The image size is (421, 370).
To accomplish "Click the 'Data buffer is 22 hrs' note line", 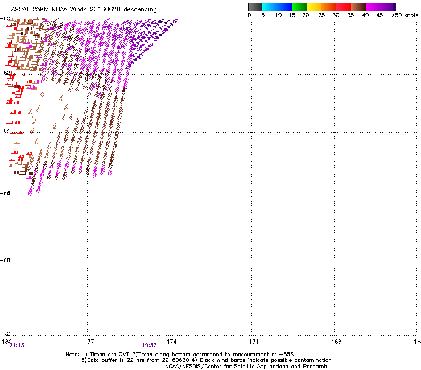I will tap(206, 360).
